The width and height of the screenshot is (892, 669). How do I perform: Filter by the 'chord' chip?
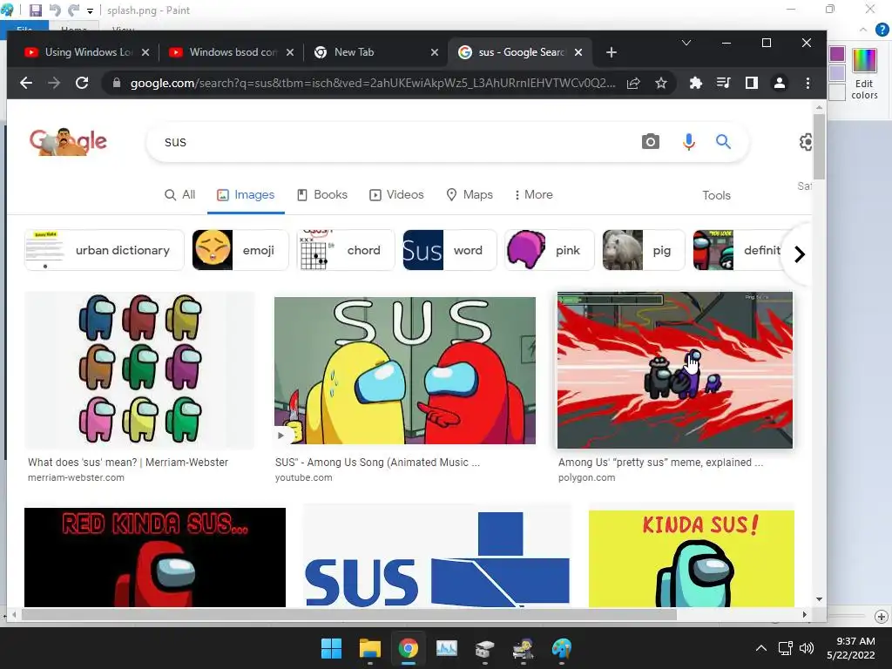click(345, 250)
